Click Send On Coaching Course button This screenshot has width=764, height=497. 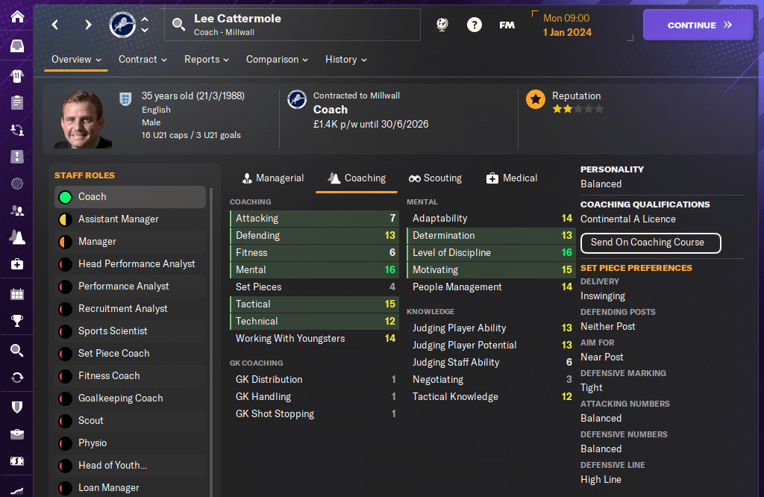[651, 243]
